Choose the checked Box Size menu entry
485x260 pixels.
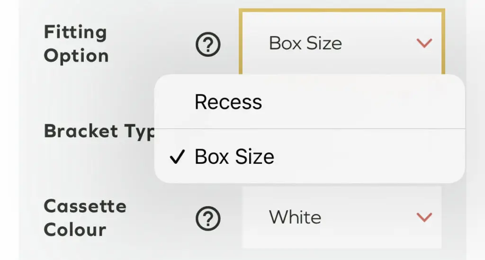tap(234, 157)
